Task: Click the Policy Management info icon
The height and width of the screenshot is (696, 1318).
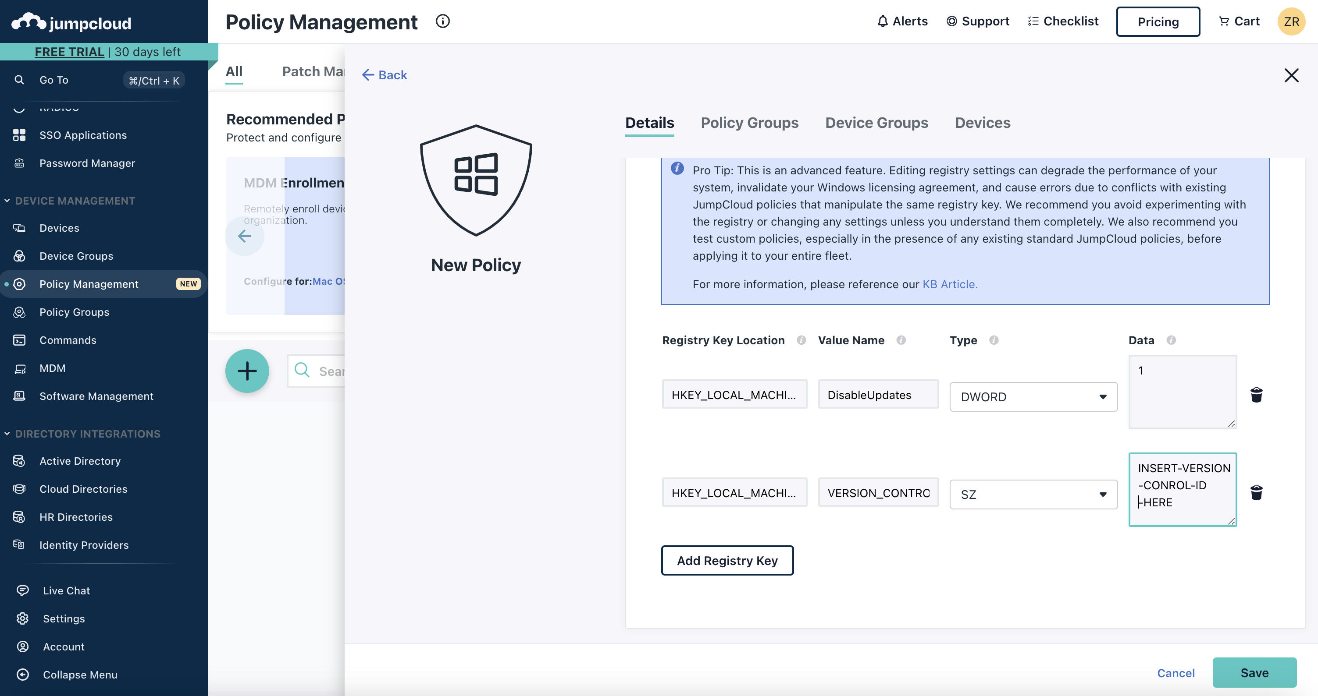Action: (442, 21)
